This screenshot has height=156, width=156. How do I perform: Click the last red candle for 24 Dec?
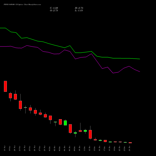[x=130, y=143]
